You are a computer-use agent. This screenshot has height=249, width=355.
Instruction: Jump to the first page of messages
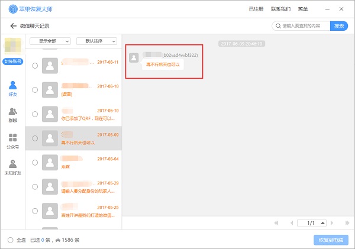pos(276,223)
